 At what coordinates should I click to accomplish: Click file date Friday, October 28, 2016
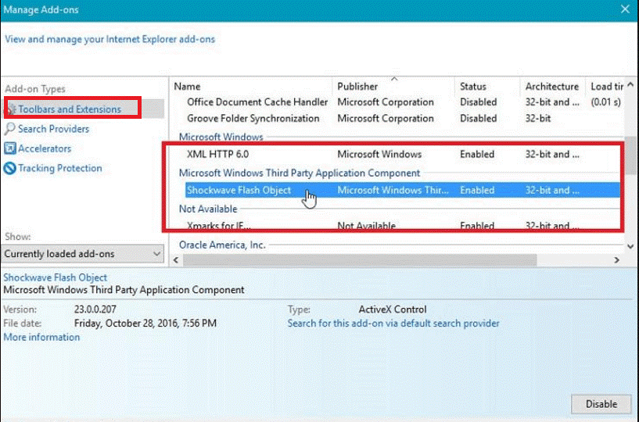pyautogui.click(x=145, y=324)
